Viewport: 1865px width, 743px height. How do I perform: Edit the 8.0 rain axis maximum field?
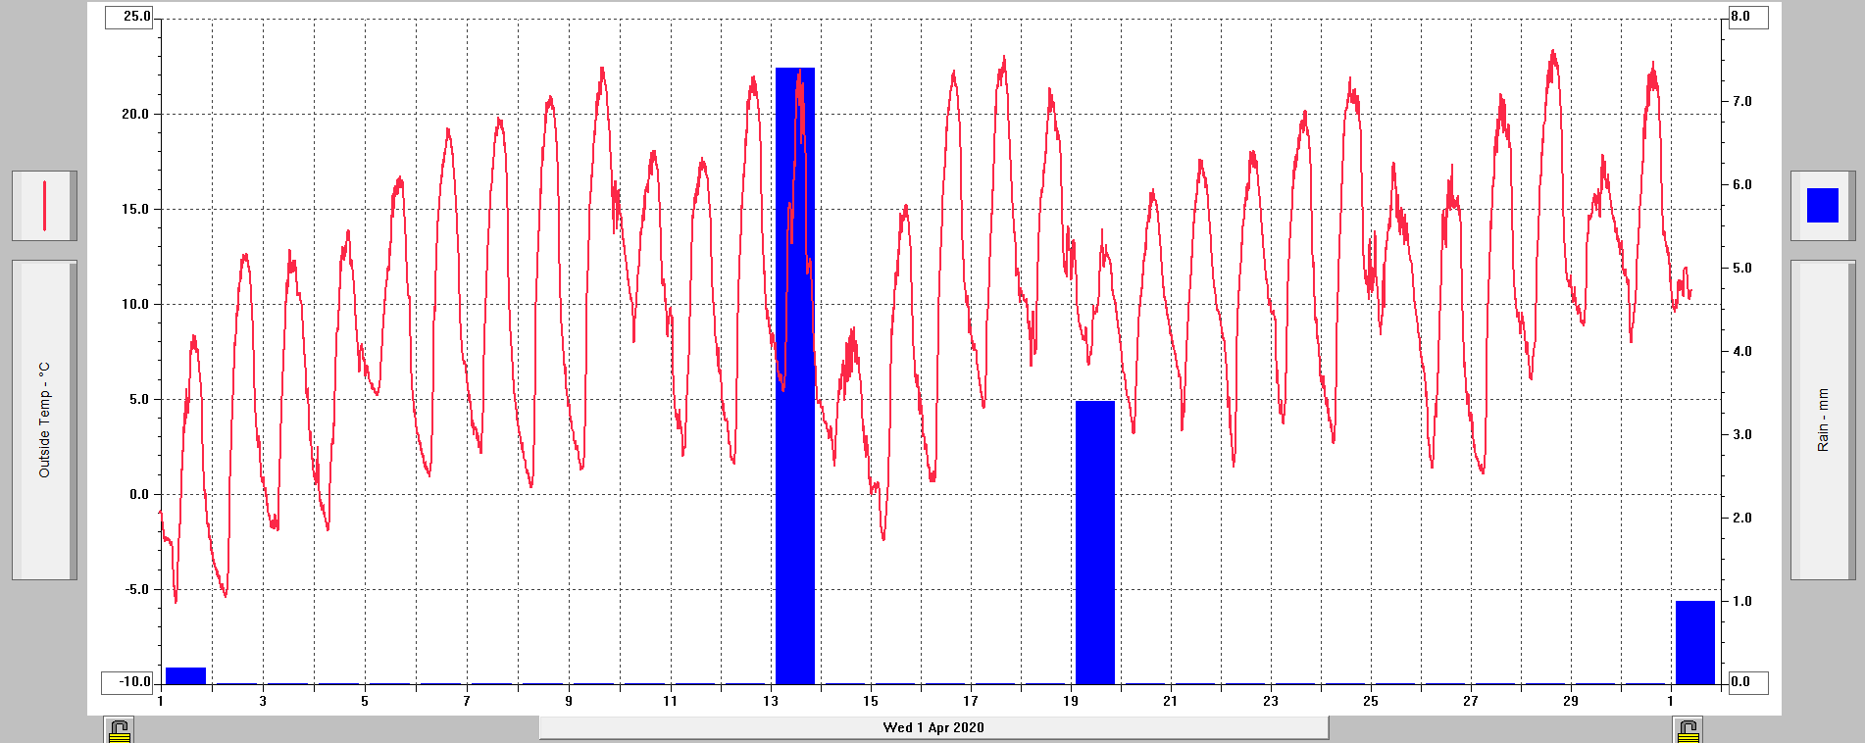(x=1746, y=17)
